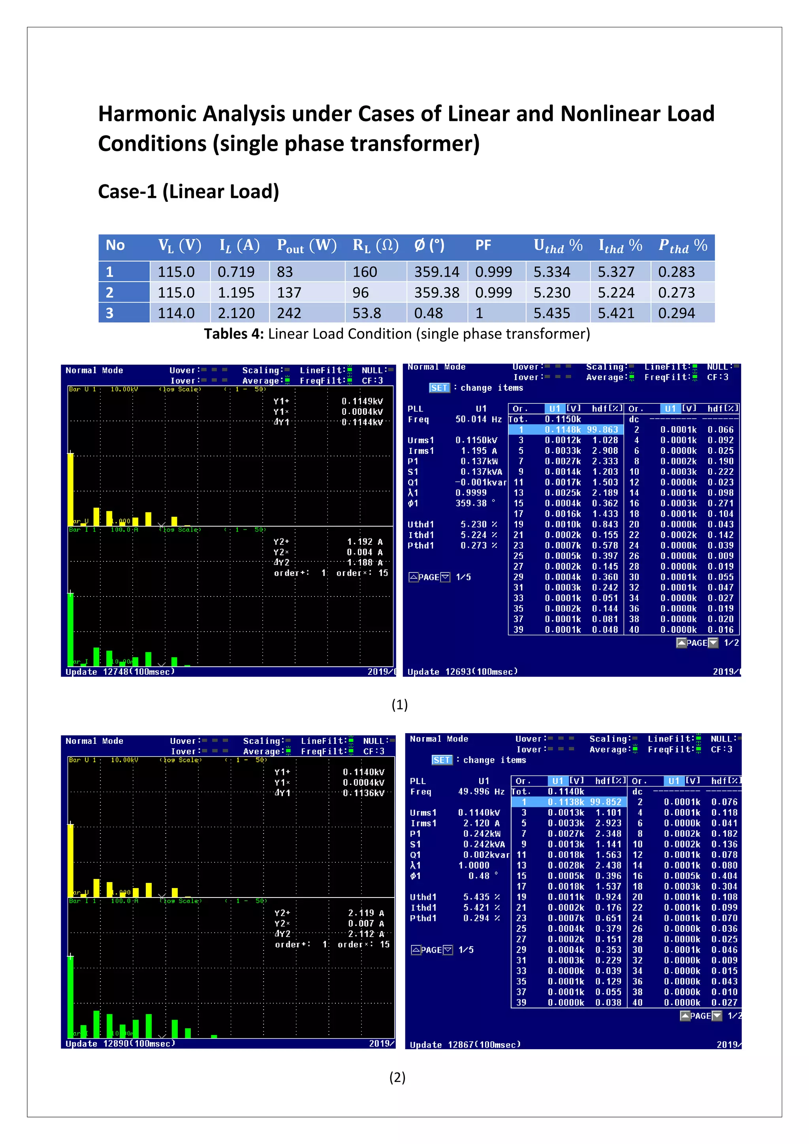Click the document title 'Harmonic Analysis under Cases'

(x=406, y=128)
